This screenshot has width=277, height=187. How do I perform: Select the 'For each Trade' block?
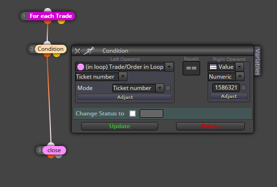click(x=51, y=16)
